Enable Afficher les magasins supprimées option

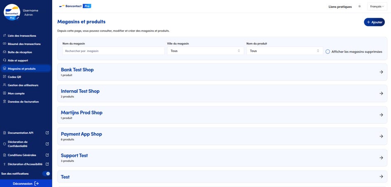(328, 51)
